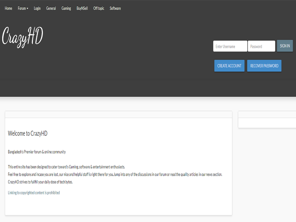This screenshot has width=296, height=222.
Task: Select the BuyNSell nav item
Action: click(x=82, y=8)
